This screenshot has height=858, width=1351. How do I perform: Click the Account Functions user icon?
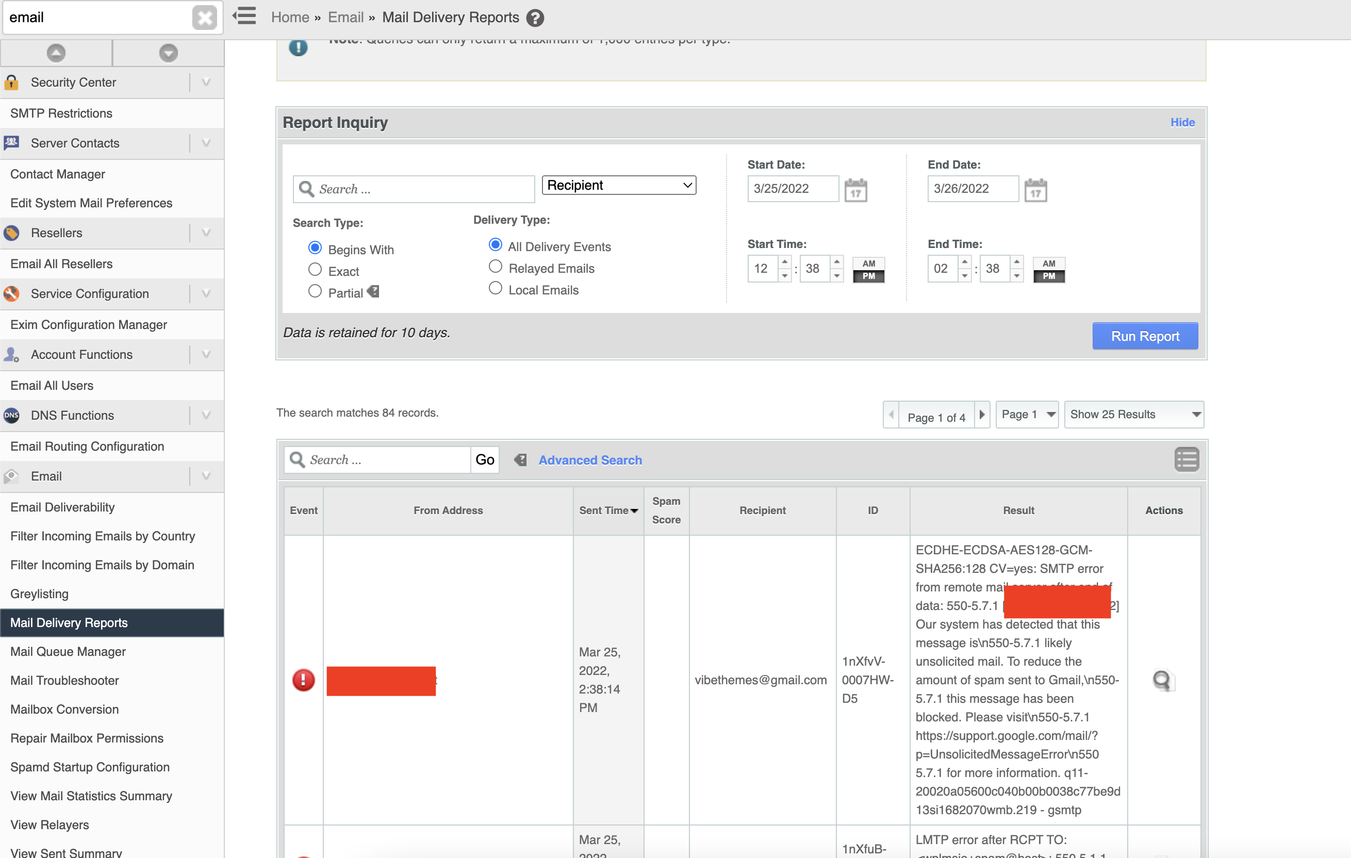[x=12, y=355]
